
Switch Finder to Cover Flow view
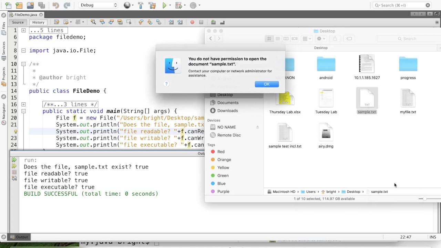[x=294, y=39]
